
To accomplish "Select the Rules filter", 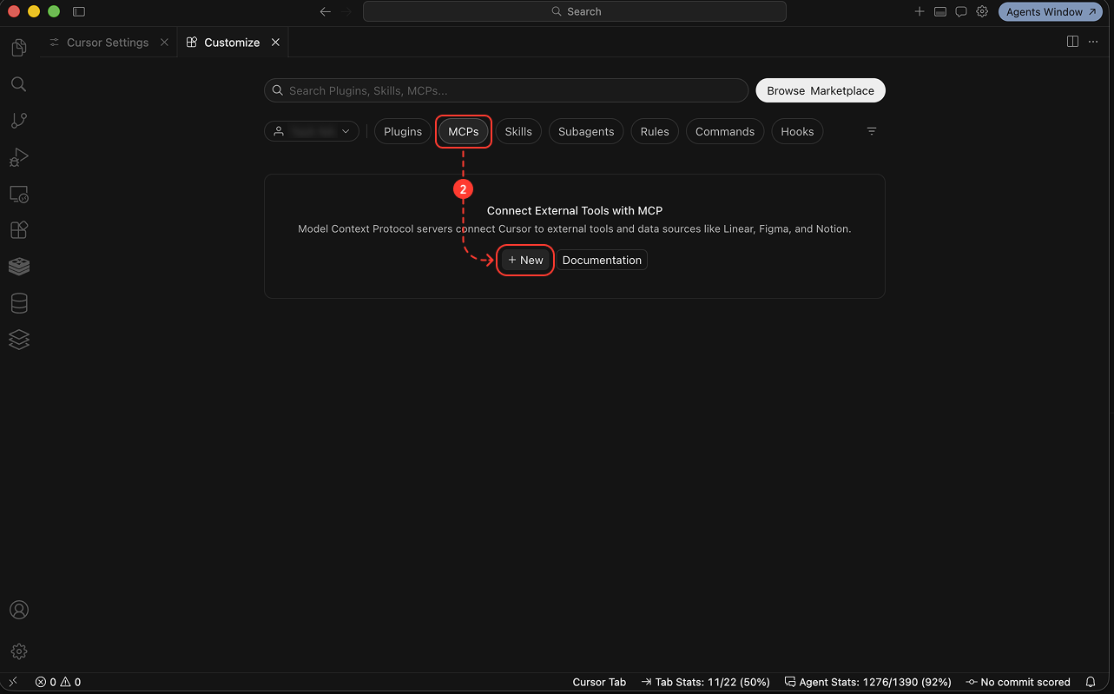I will pyautogui.click(x=655, y=131).
